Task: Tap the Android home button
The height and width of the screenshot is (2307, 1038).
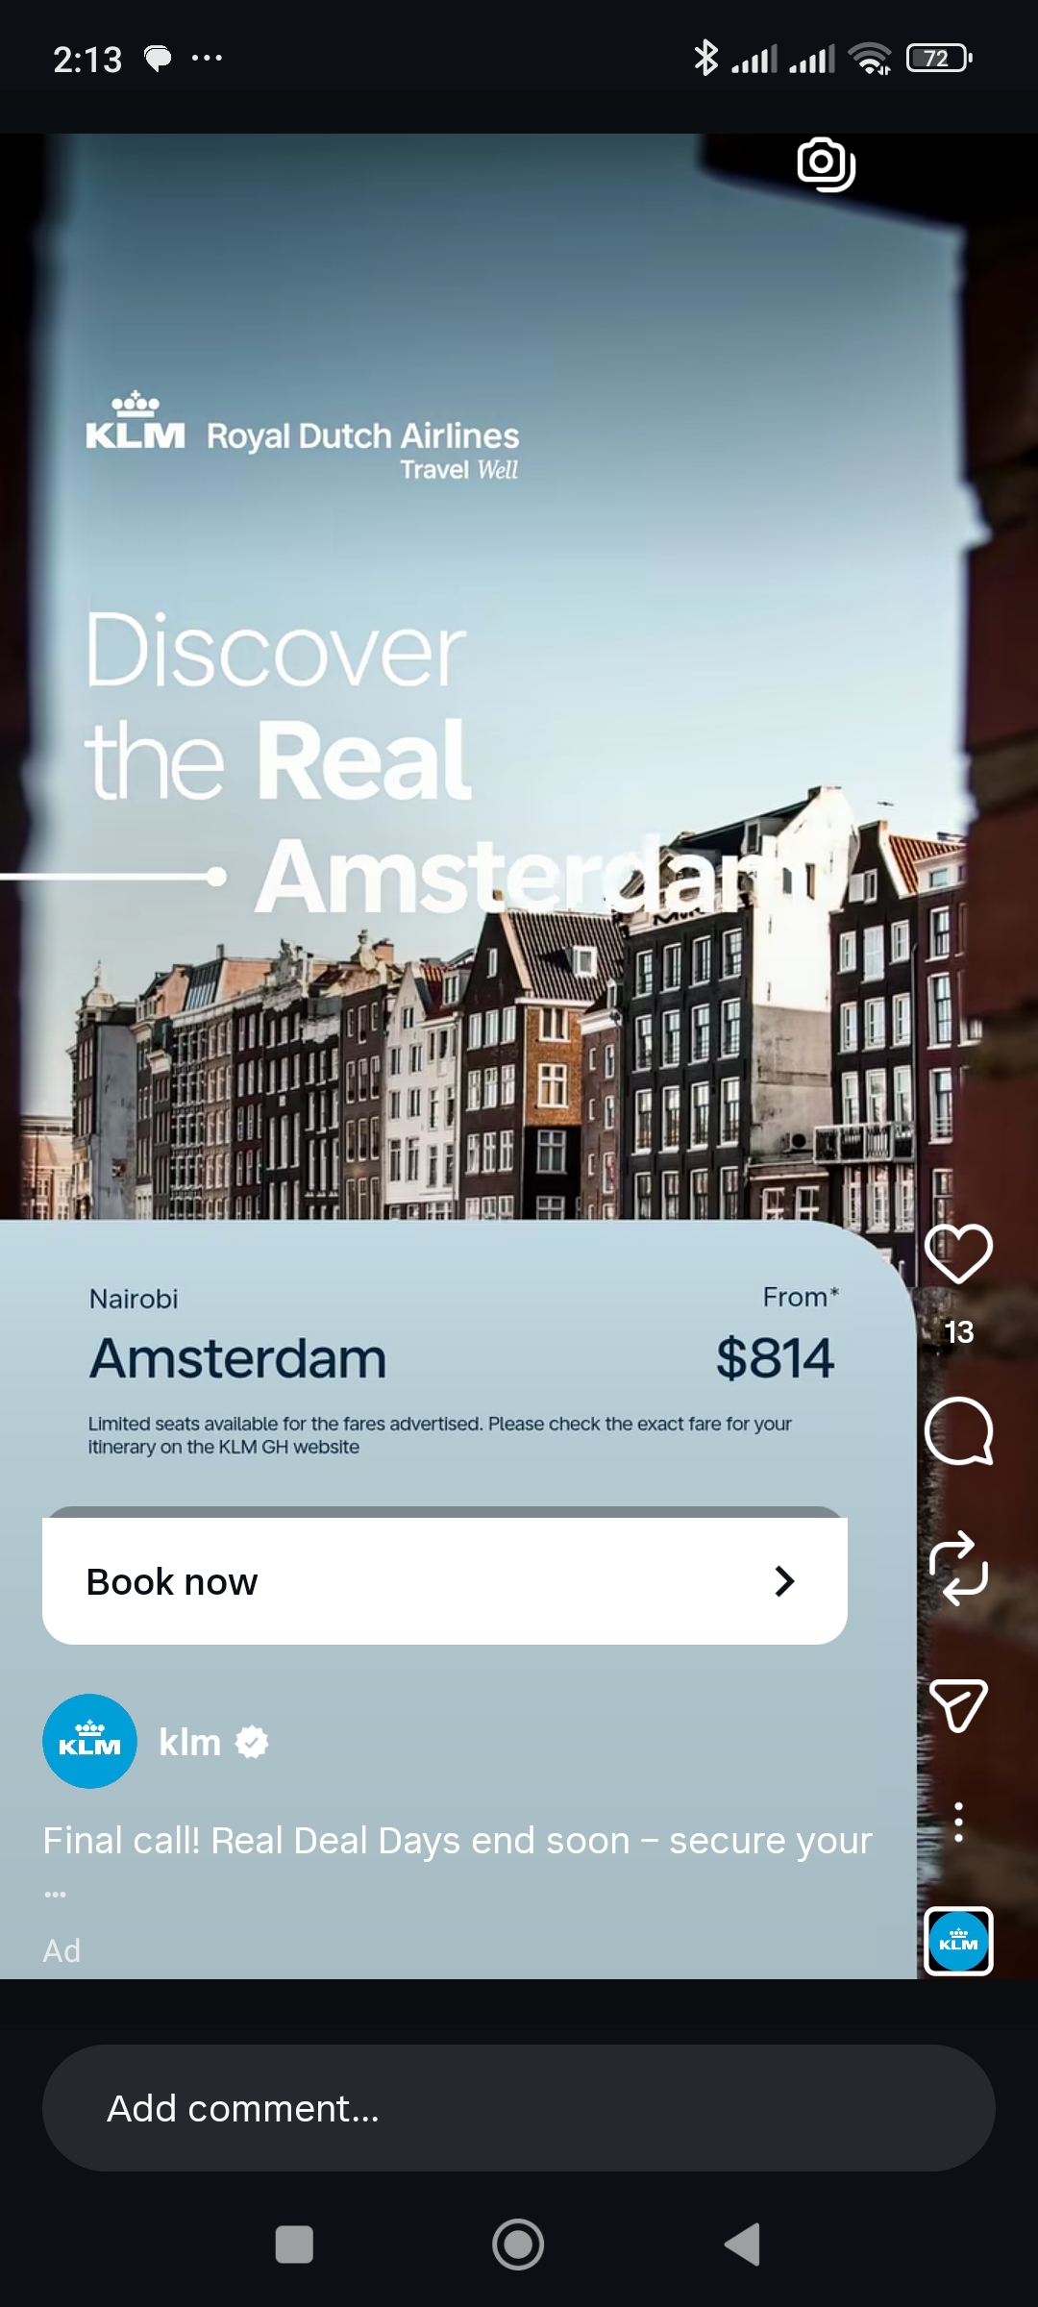Action: pyautogui.click(x=518, y=2245)
